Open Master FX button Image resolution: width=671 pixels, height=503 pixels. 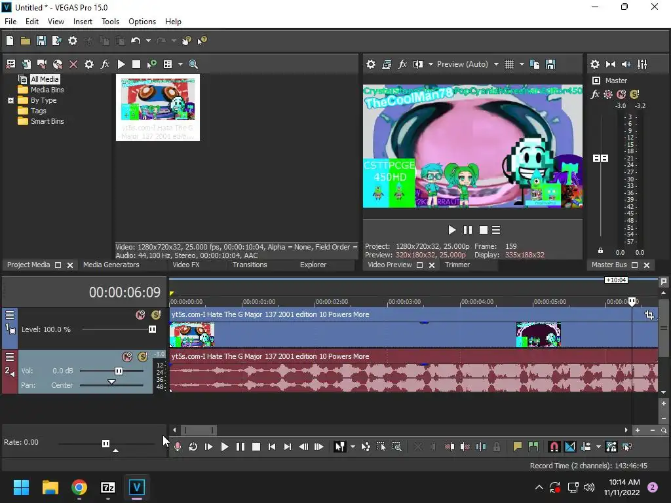595,94
